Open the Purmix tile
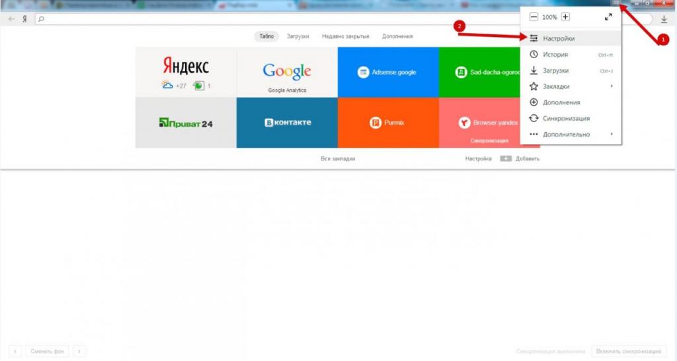The width and height of the screenshot is (677, 361). click(388, 123)
